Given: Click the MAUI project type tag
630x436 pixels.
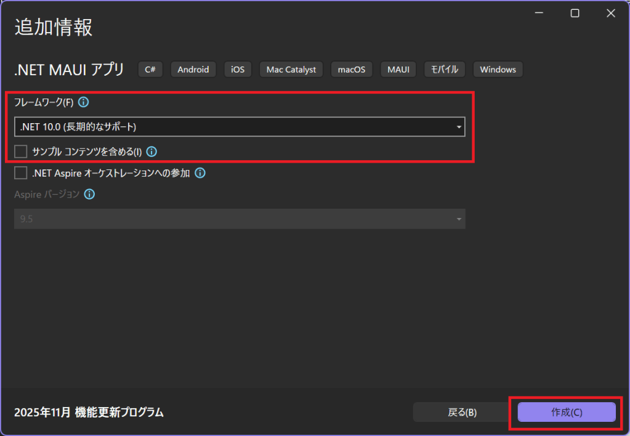Looking at the screenshot, I should (398, 70).
